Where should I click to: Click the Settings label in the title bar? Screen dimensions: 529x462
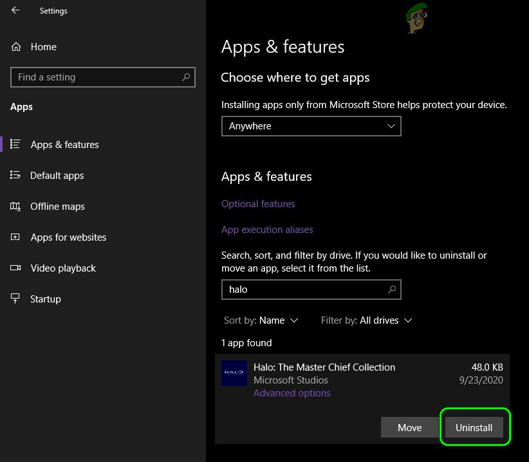pos(53,10)
